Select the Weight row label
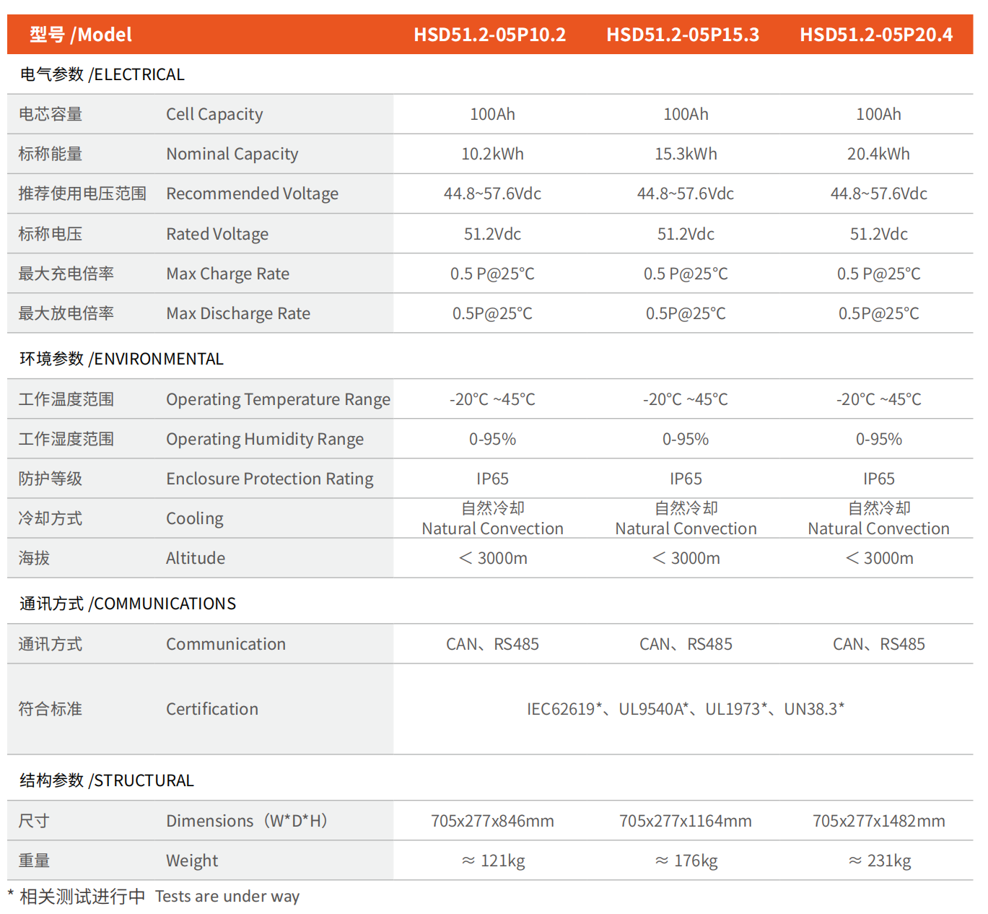 (x=192, y=861)
